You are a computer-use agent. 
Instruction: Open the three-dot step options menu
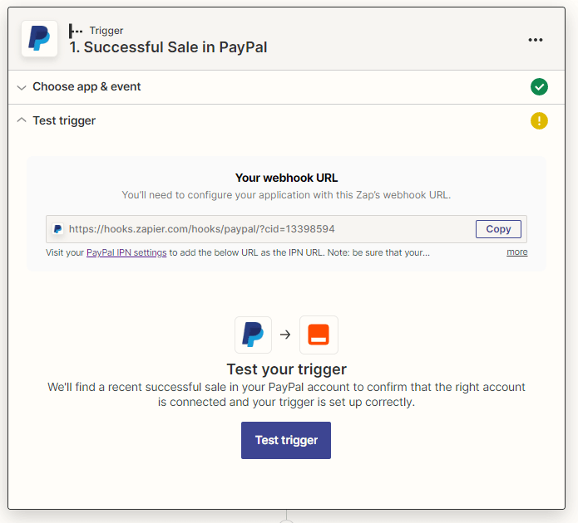click(536, 40)
